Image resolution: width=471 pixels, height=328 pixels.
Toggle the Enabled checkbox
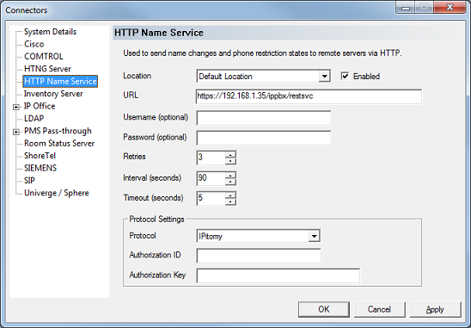[x=345, y=76]
